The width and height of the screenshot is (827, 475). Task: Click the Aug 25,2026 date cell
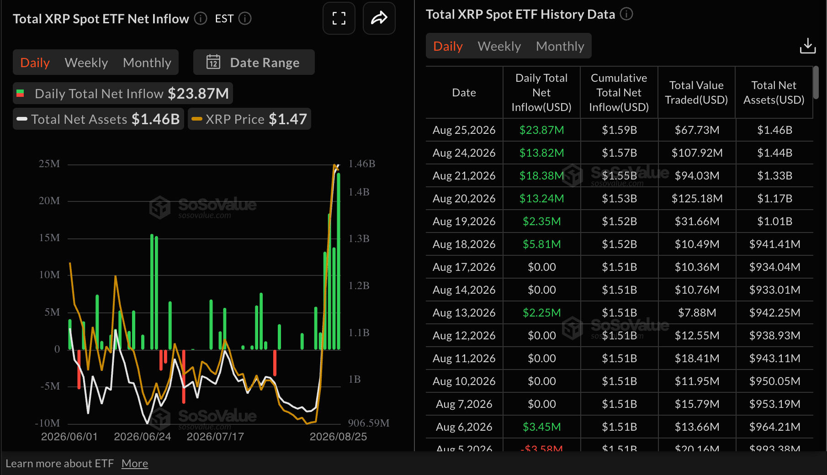coord(464,130)
